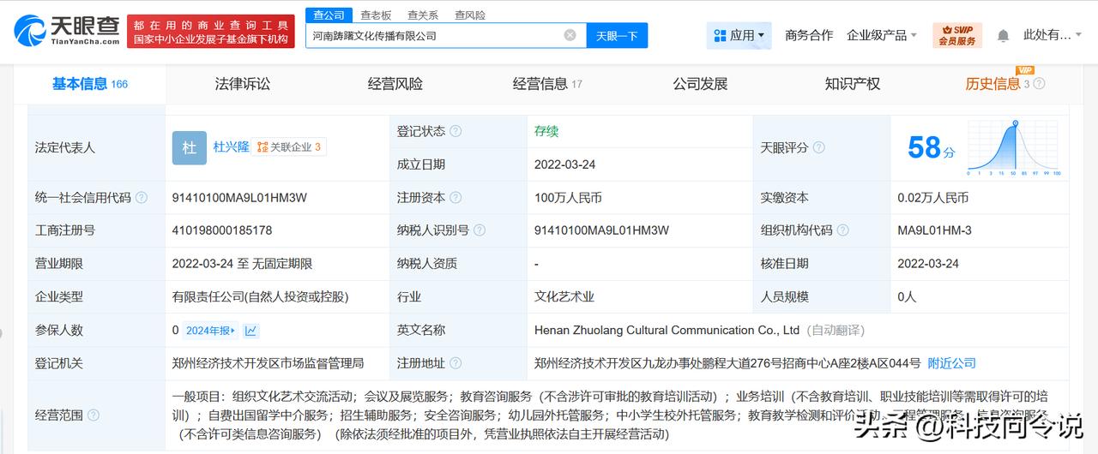Click the 存续 registration status
Screen dimensions: 1098x454
[546, 131]
